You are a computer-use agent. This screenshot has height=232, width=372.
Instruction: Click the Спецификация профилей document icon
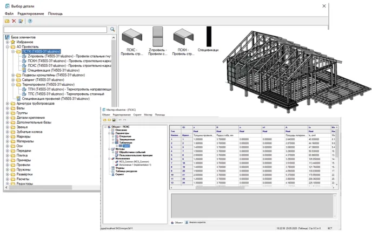coord(18,99)
